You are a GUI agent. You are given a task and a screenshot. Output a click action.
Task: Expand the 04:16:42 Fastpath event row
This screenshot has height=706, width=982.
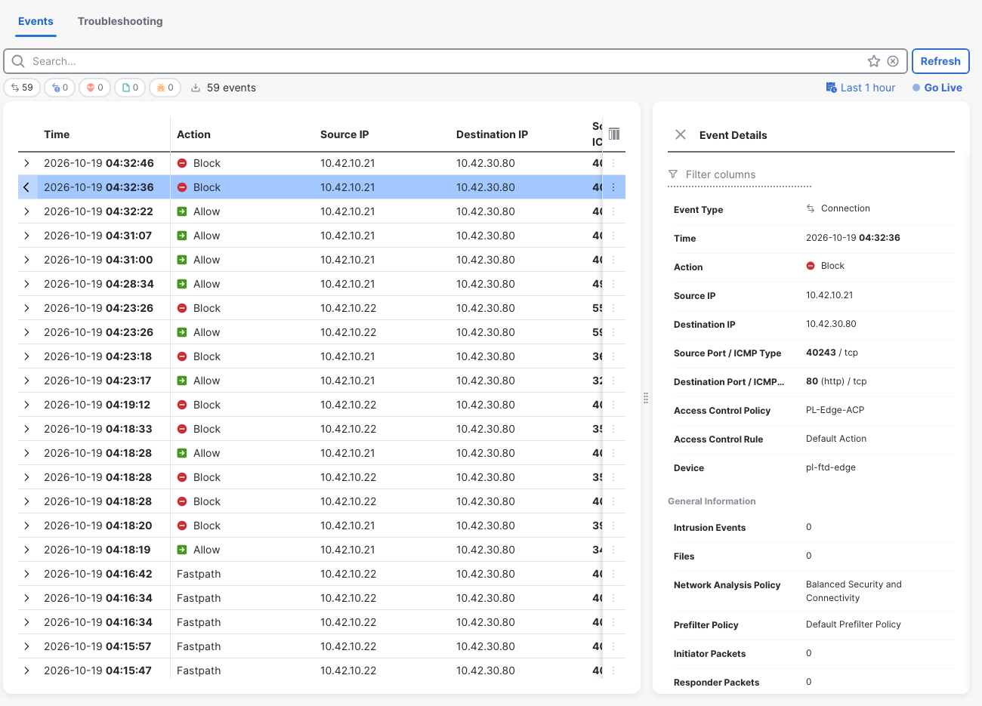[x=26, y=574]
